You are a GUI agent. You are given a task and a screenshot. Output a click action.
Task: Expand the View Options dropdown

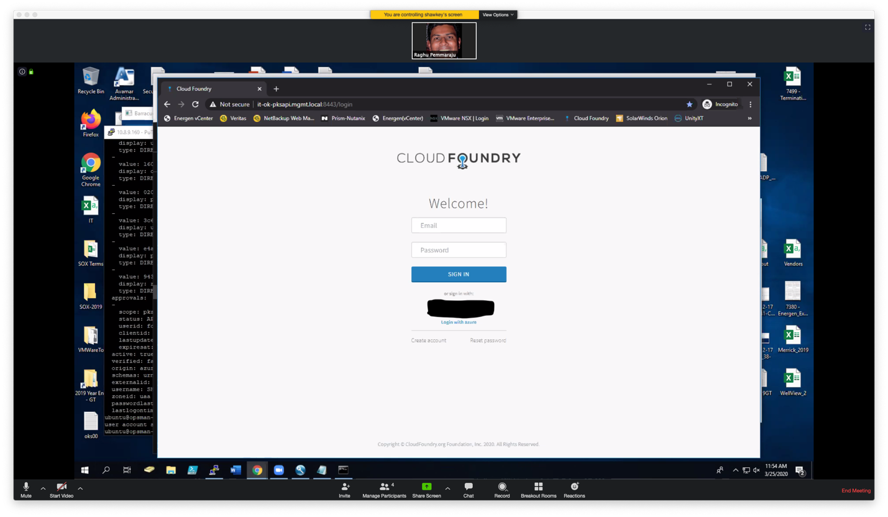(x=498, y=14)
